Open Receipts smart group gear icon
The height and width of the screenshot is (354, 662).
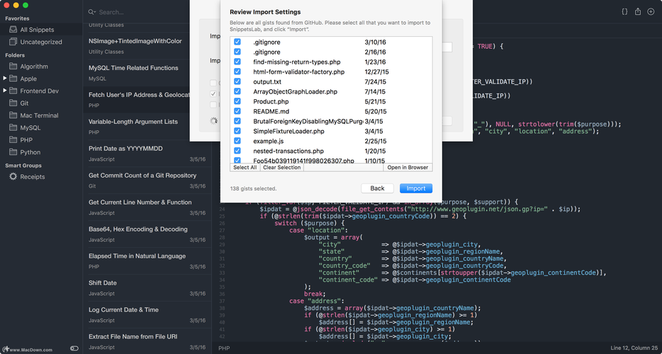(13, 177)
